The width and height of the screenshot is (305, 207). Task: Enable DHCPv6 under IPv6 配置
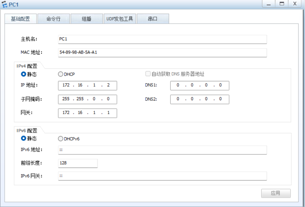point(60,139)
